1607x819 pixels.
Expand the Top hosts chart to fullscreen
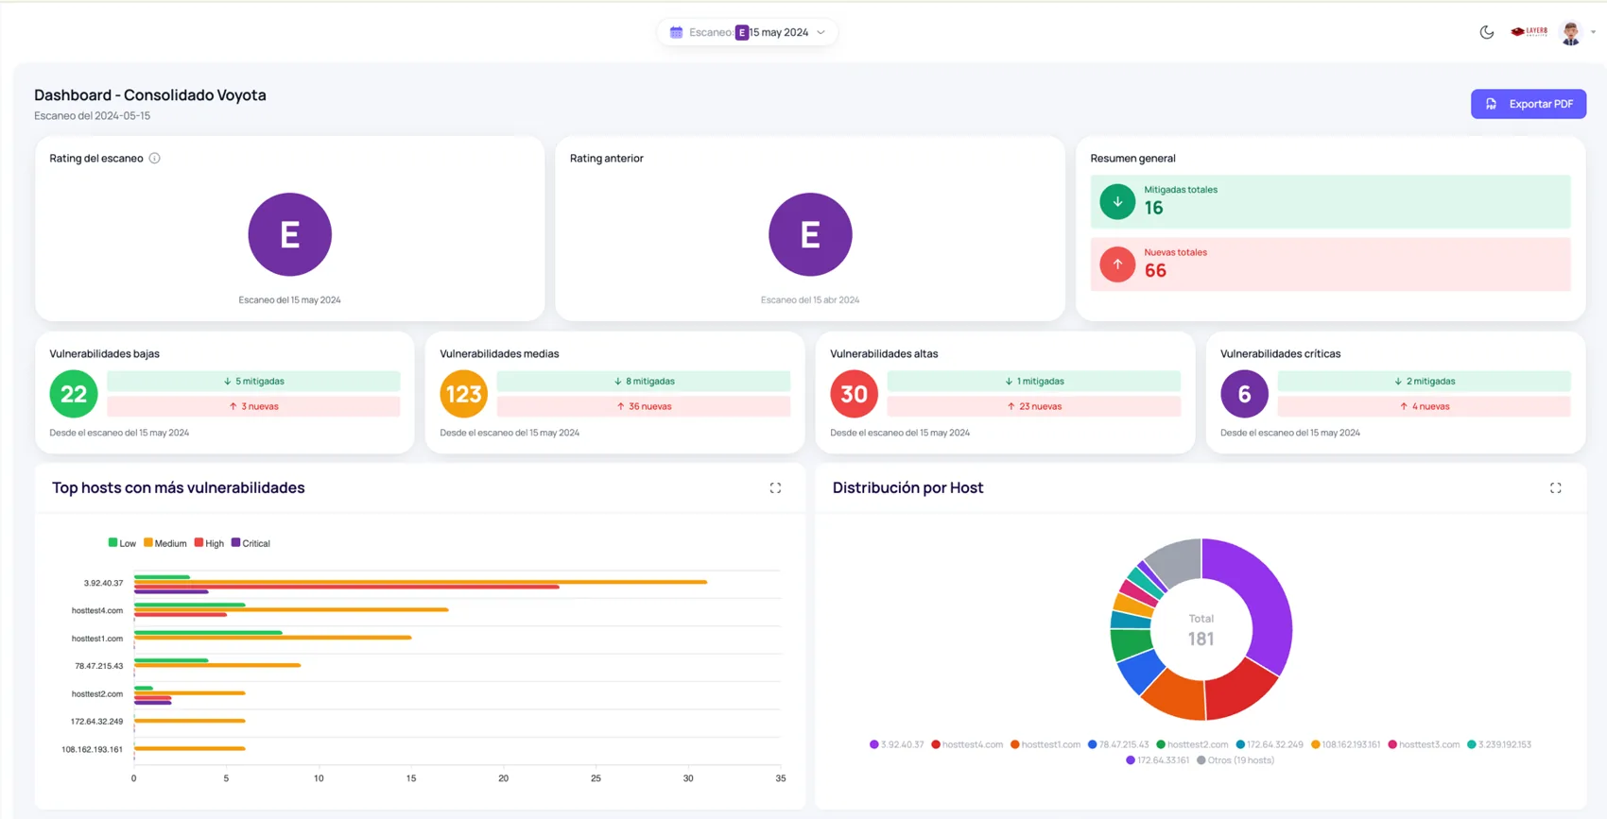point(775,488)
